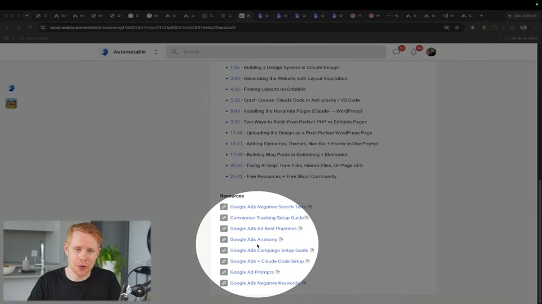Expand the Automatable community switcher
The width and height of the screenshot is (542, 304).
(x=156, y=52)
